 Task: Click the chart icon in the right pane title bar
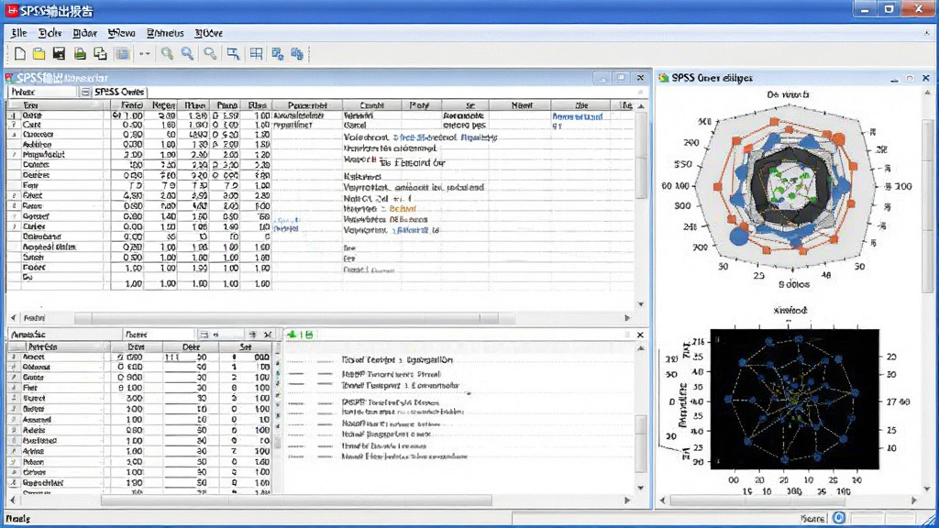[664, 78]
